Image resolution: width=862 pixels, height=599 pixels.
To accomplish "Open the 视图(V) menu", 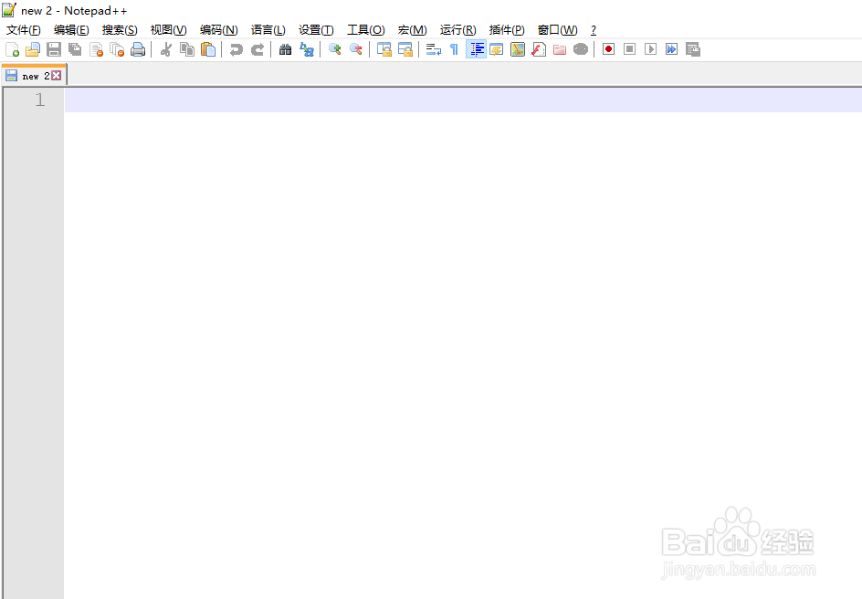I will [x=169, y=29].
